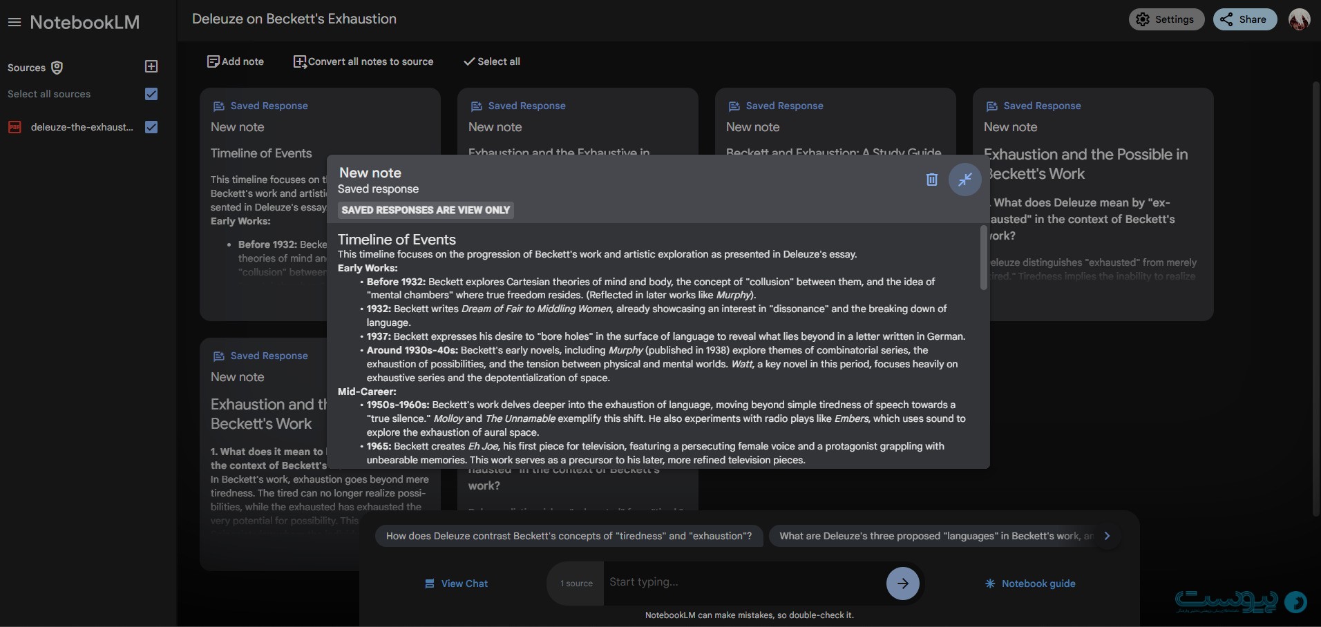
Task: Select suggested question about tiredness and exhaustion
Action: point(569,536)
